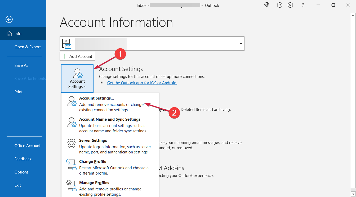
Task: Click the Server Settings gear icon
Action: tap(72, 143)
